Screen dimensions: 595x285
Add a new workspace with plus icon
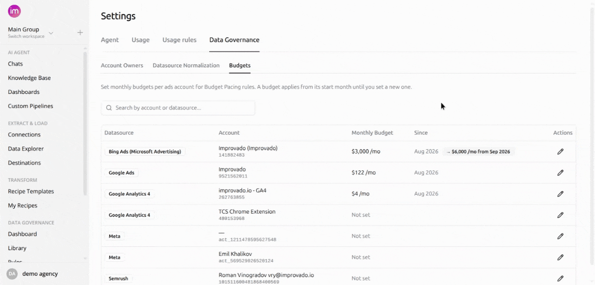[80, 33]
